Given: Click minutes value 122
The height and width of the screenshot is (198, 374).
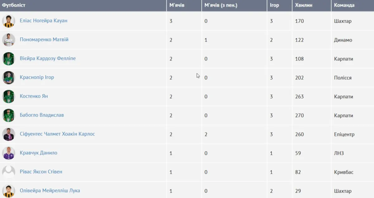Looking at the screenshot, I should [299, 40].
